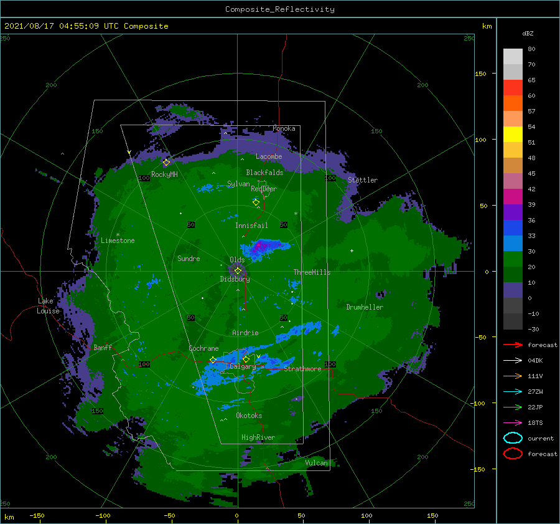Click the Sundre label
This screenshot has width=560, height=524.
[189, 258]
